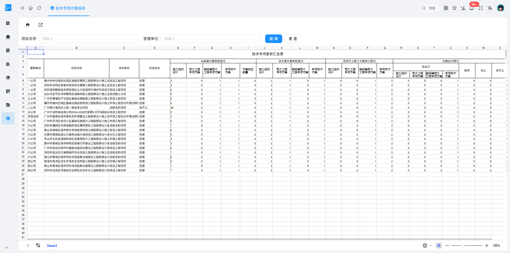This screenshot has height=253, width=510.
Task: Click the AI assistant wand icon
Action: 463,8
